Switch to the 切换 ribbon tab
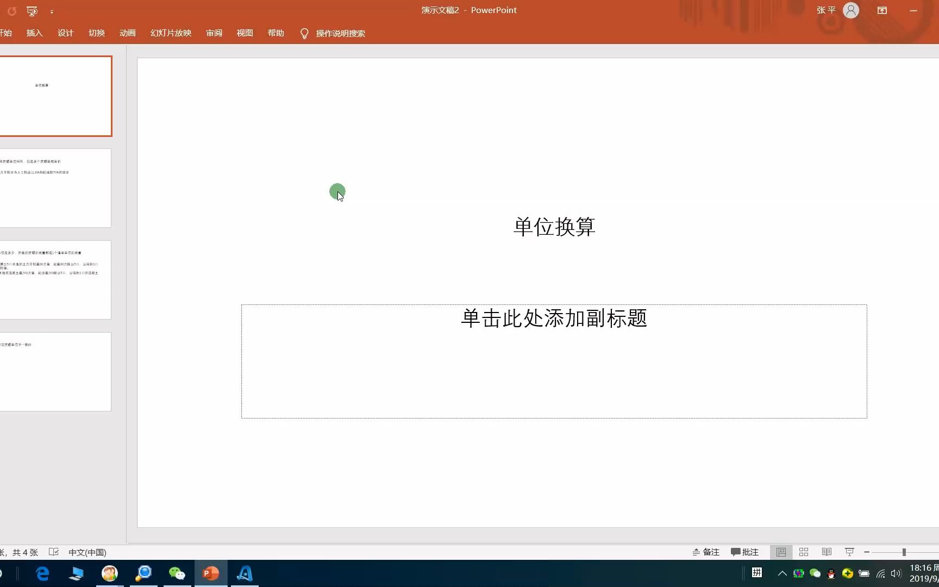This screenshot has height=587, width=939. [x=97, y=33]
